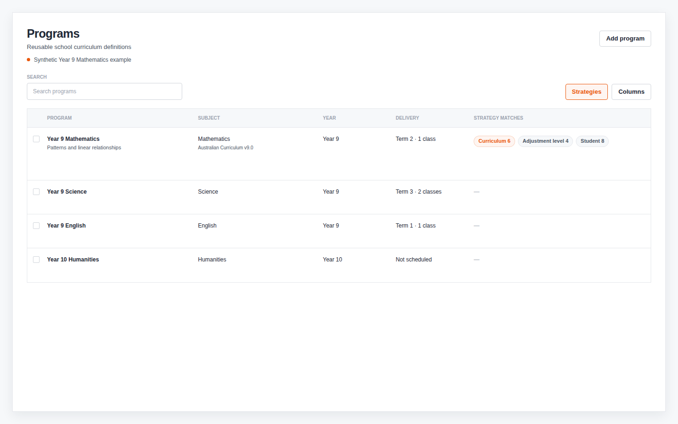Click the SUBJECT column header
This screenshot has width=678, height=424.
coord(209,118)
